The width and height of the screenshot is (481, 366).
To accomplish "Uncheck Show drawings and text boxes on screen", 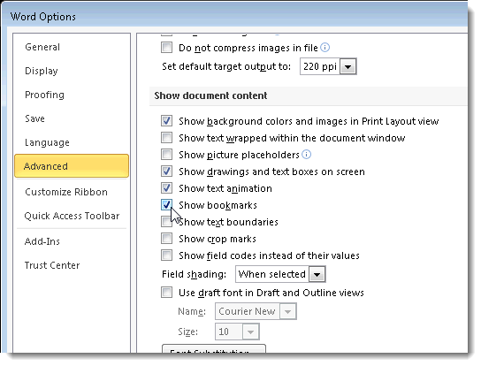I will pyautogui.click(x=166, y=172).
